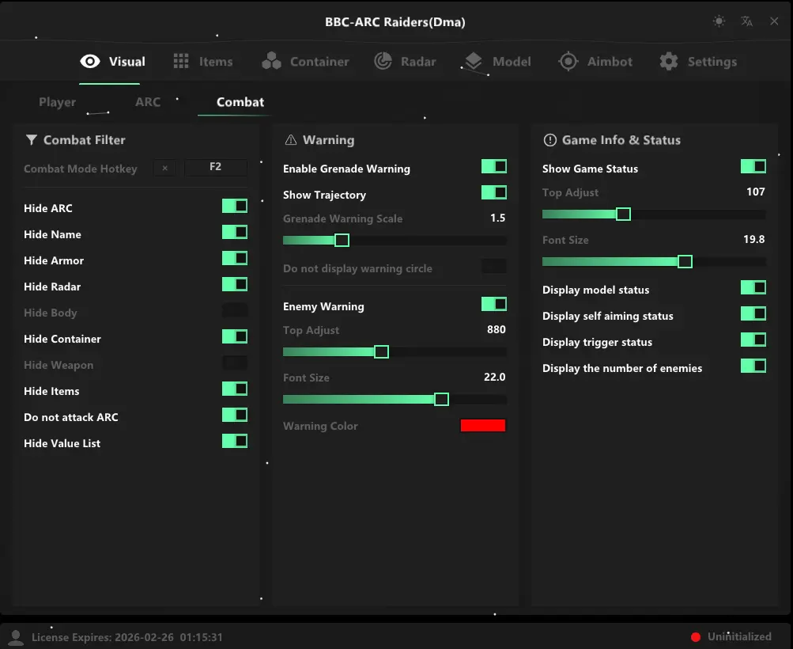Open the language translation icon

(x=746, y=21)
